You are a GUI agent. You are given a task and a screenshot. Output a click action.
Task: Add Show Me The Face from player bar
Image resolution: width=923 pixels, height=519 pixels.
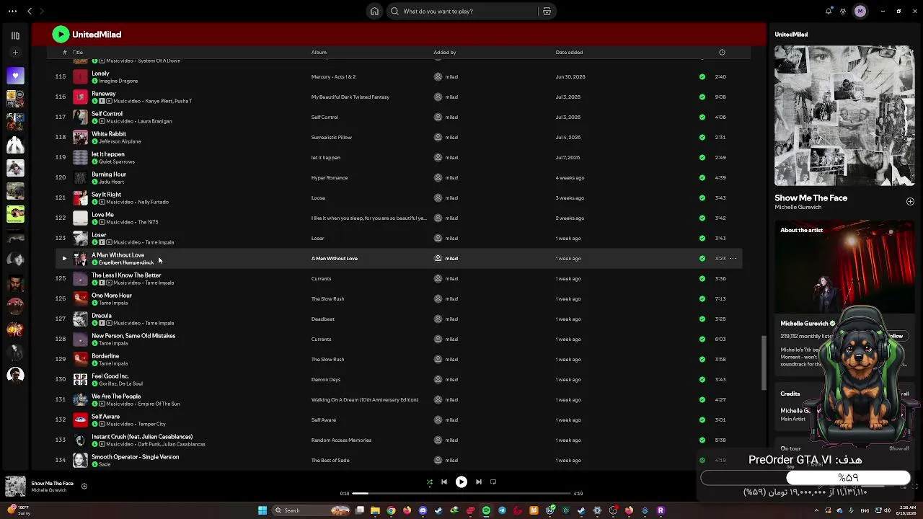point(84,487)
